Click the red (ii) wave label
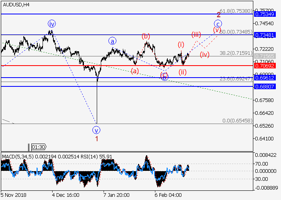Image resolution: width=281 pixels, height=200 pixels. point(183,72)
